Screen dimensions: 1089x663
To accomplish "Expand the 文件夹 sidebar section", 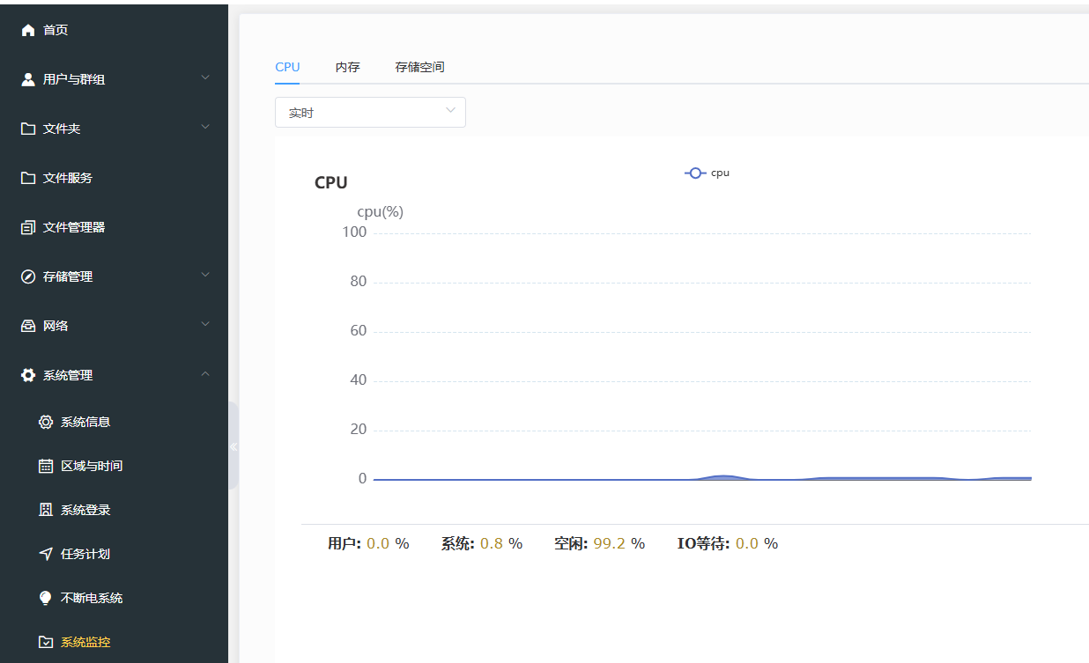I will [x=204, y=128].
